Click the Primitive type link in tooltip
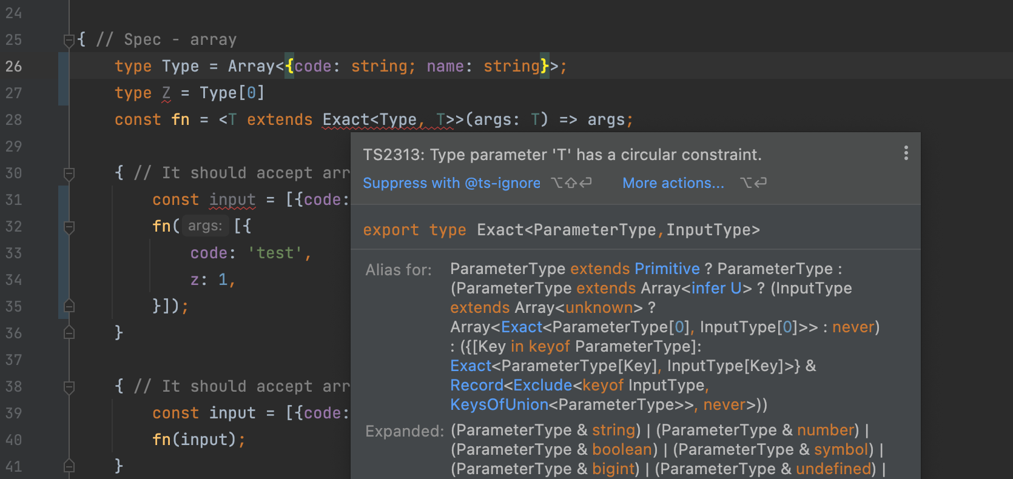 (x=667, y=269)
